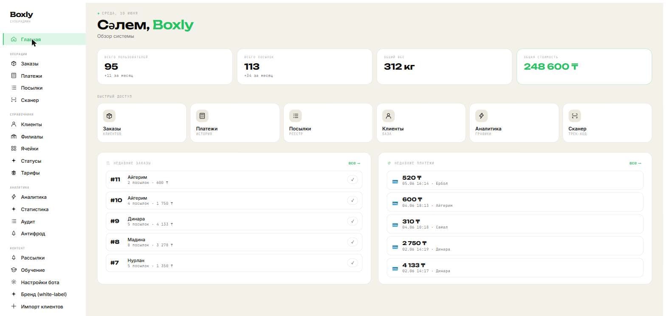Click the Сканер quick access card icon
This screenshot has width=666, height=316.
(x=575, y=116)
